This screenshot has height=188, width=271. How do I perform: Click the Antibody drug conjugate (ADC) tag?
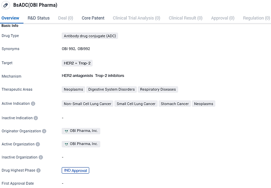point(90,36)
